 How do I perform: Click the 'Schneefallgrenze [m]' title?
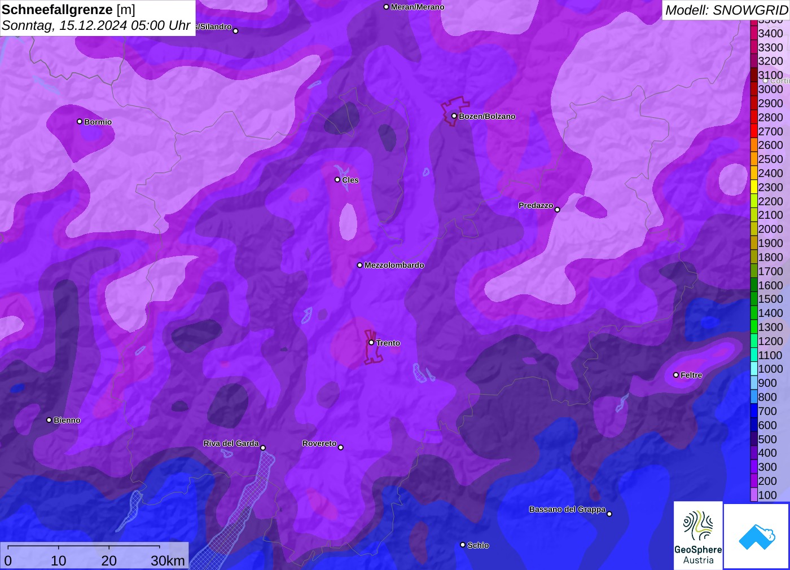68,10
